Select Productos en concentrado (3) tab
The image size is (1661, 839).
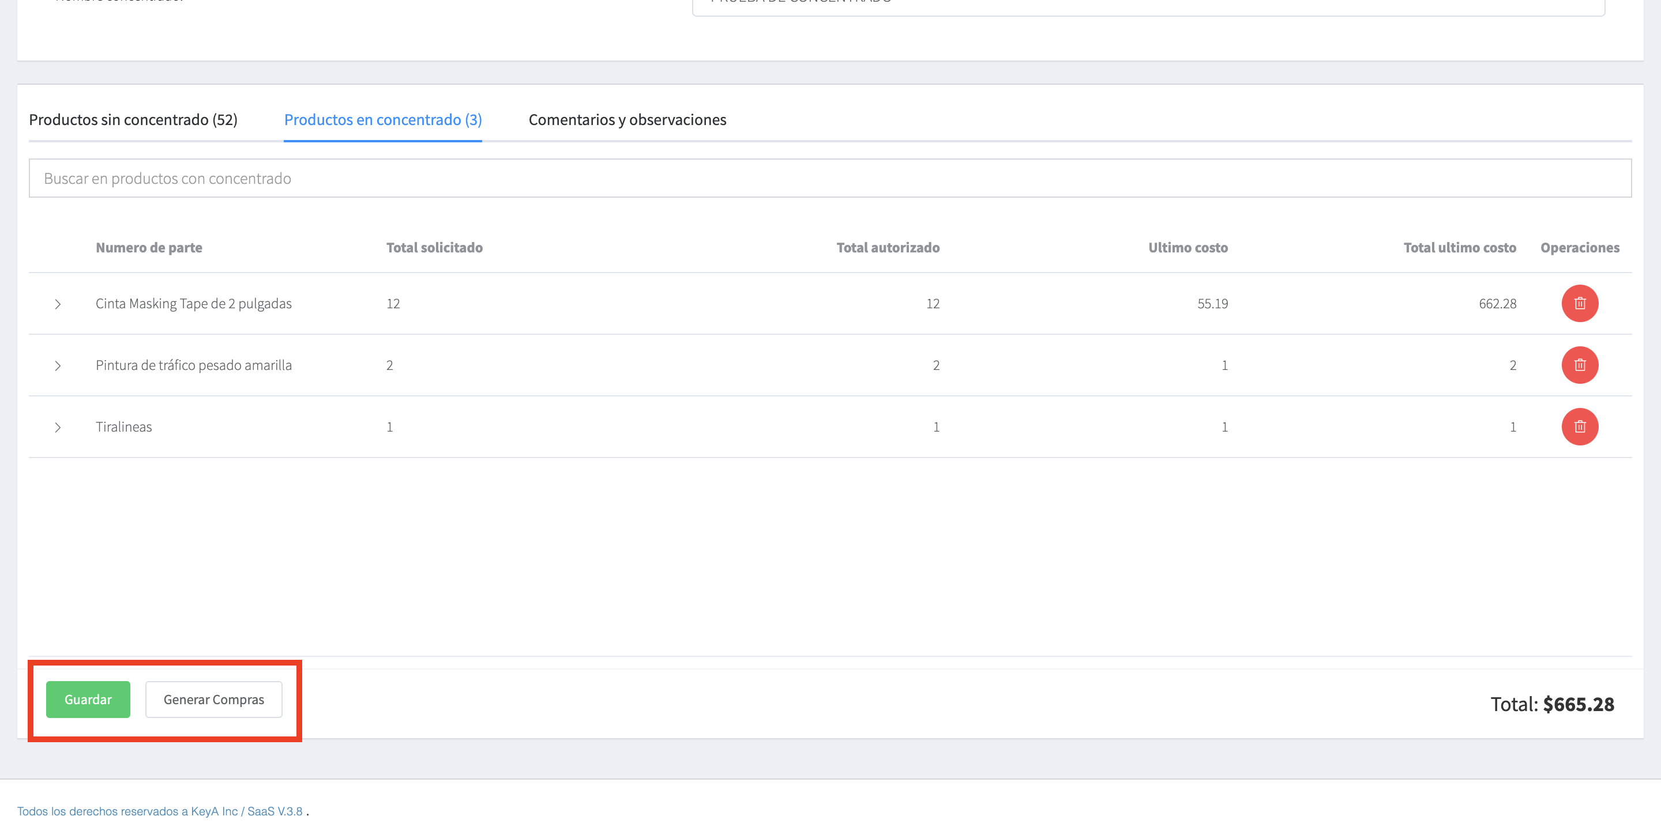click(382, 120)
